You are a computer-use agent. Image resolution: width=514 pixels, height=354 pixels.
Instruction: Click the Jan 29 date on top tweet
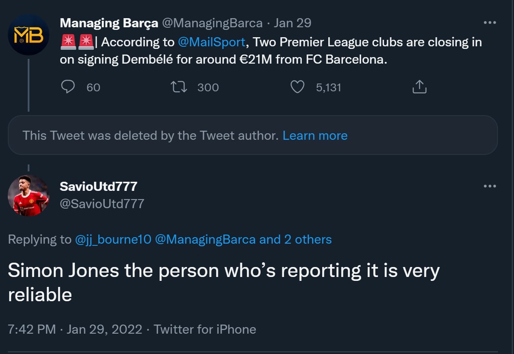(x=292, y=23)
